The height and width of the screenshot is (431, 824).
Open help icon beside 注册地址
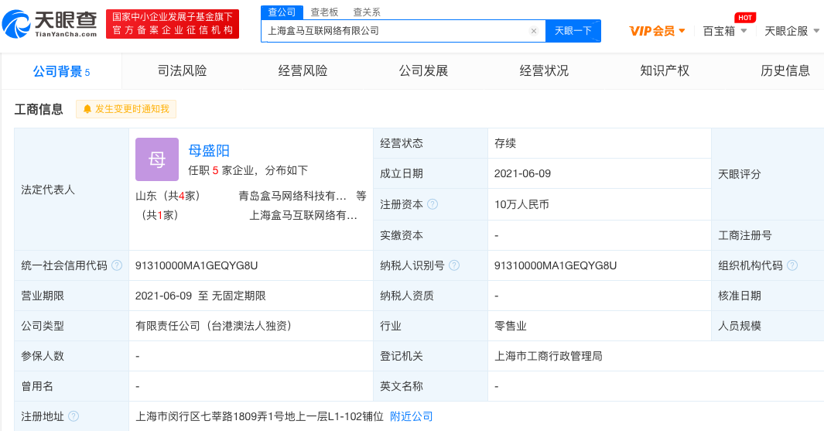point(74,416)
